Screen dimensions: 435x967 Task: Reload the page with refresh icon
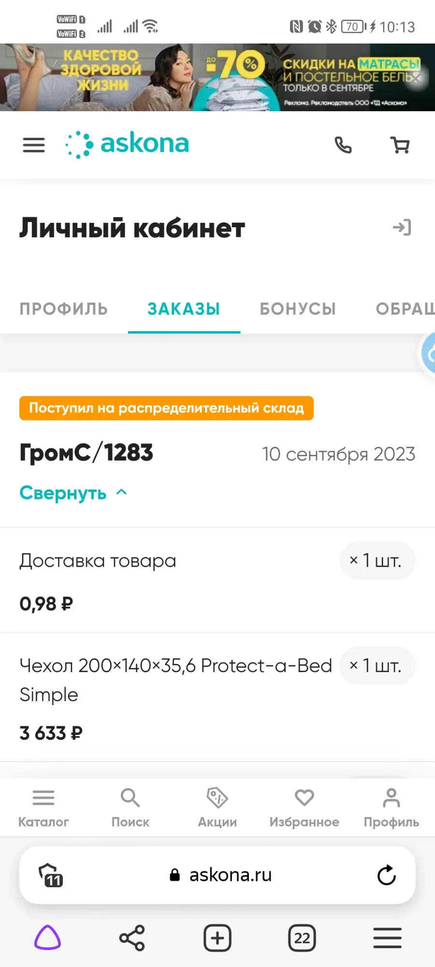[x=387, y=875]
